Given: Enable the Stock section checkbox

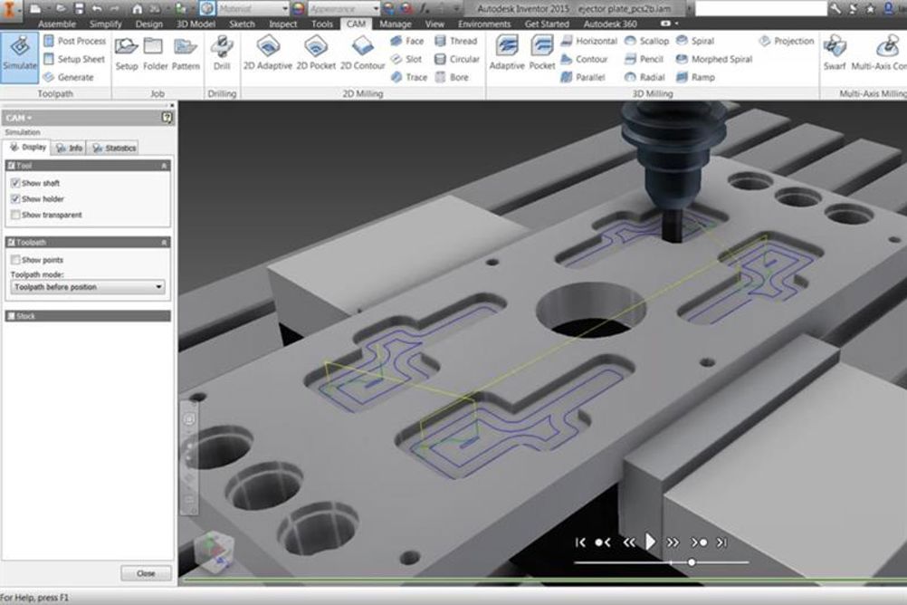Looking at the screenshot, I should pyautogui.click(x=11, y=316).
